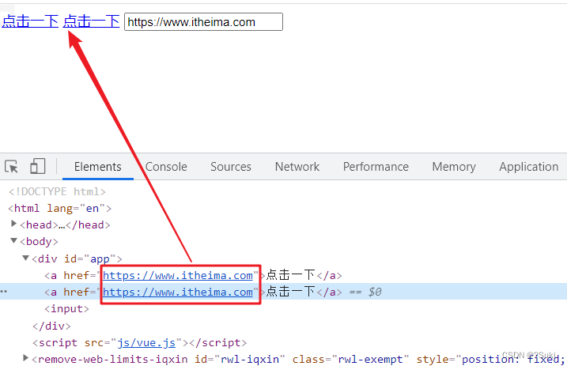Switch to the Console tab
Image resolution: width=567 pixels, height=366 pixels.
coord(166,167)
